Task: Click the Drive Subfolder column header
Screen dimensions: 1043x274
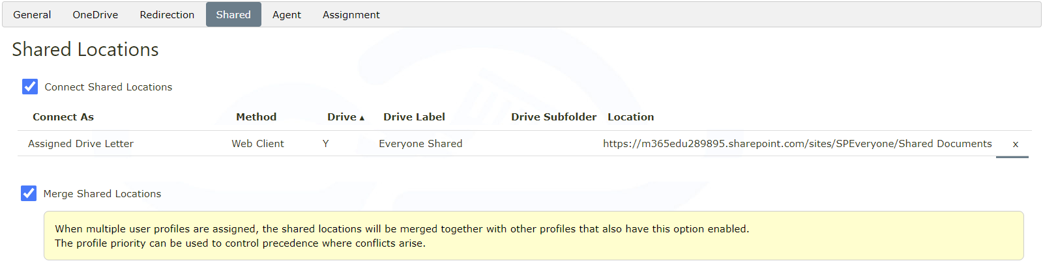Action: (553, 117)
